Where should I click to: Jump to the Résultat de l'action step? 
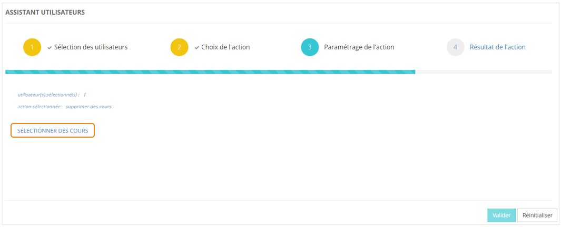(497, 47)
